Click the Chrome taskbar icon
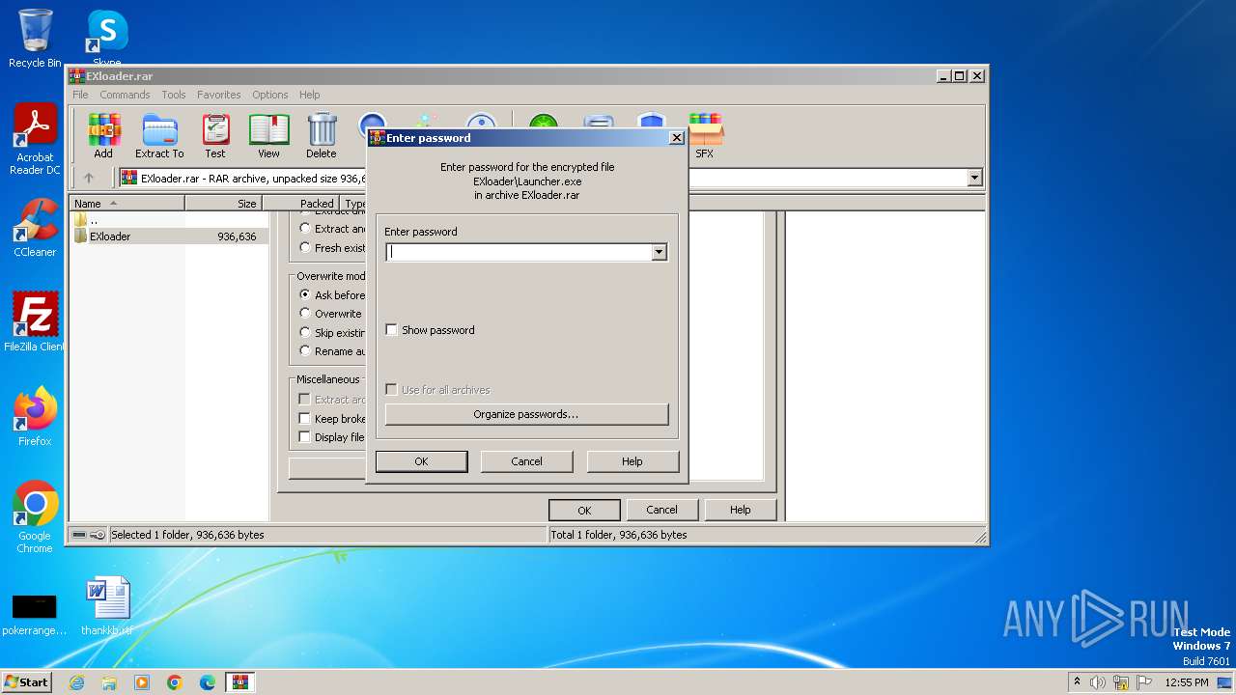 (175, 682)
